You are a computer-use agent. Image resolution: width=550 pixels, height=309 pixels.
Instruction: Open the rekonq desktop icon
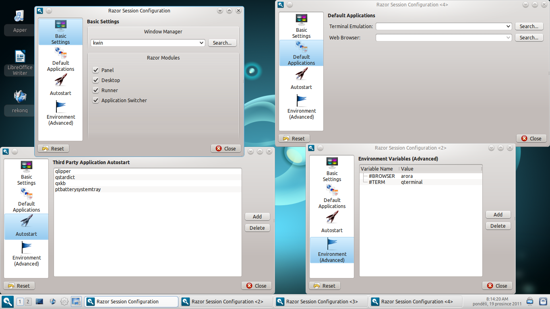point(20,102)
